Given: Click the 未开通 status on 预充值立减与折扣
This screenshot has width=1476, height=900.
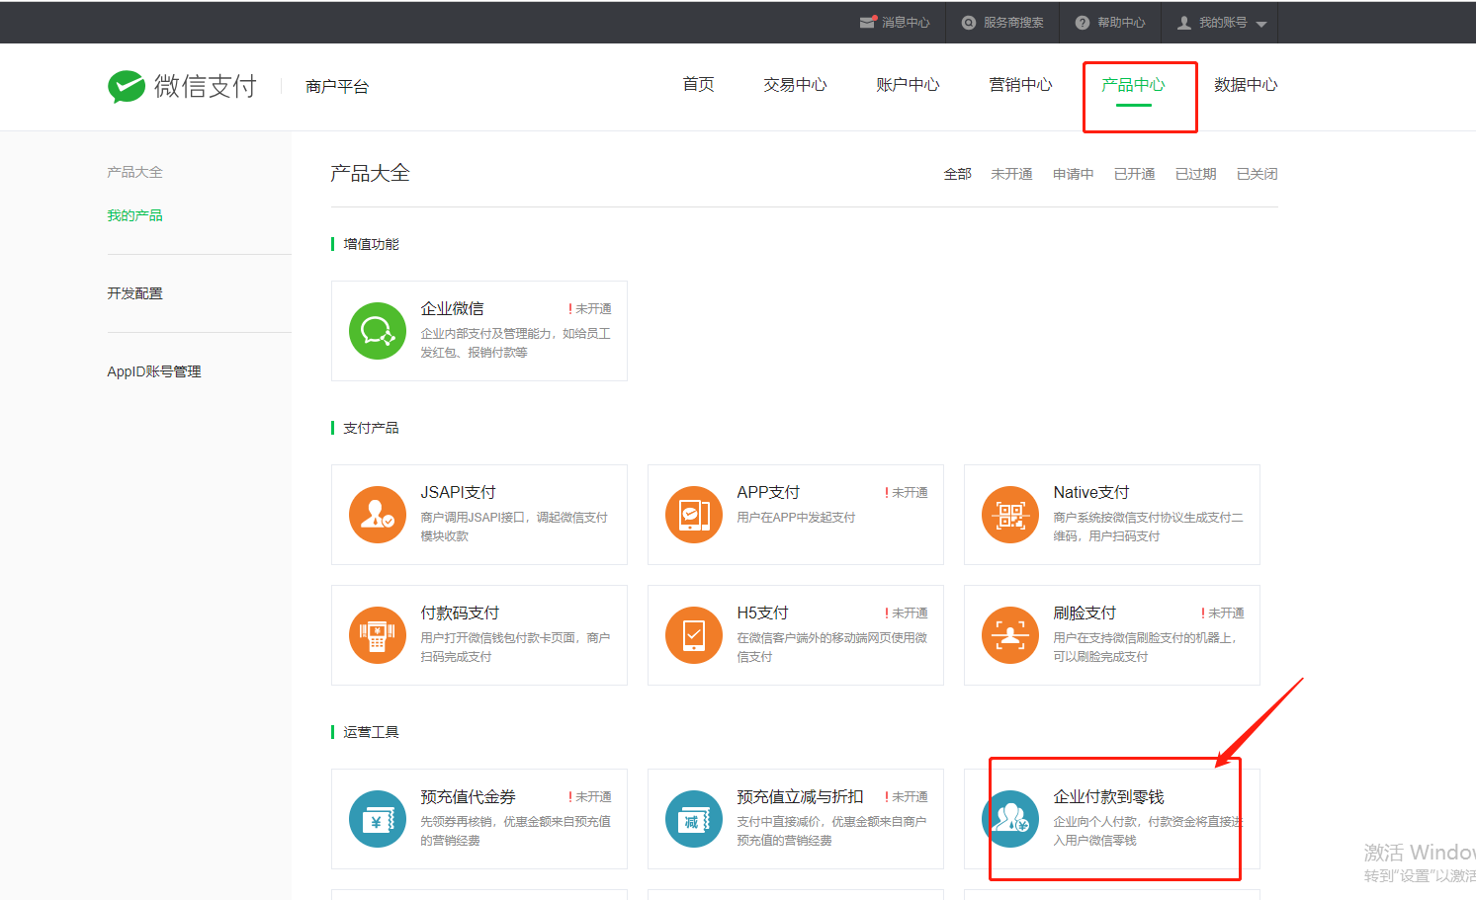Looking at the screenshot, I should point(907,797).
